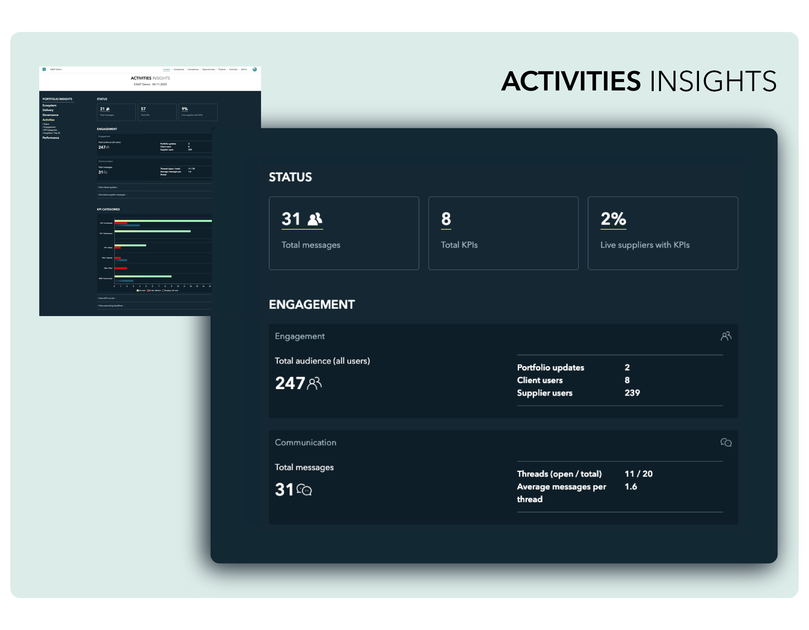Click enlarged '239' supplier users value
This screenshot has width=809, height=630.
pyautogui.click(x=632, y=393)
